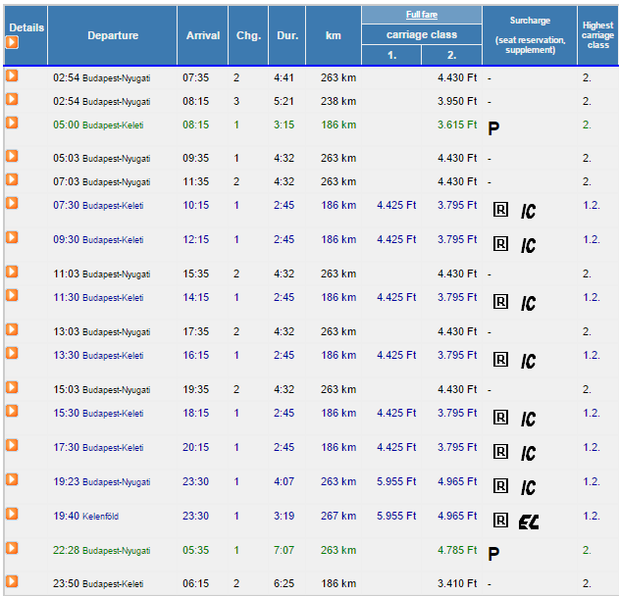
Task: Open details for 02:54 departure arriving 08:15
Action: [12, 99]
